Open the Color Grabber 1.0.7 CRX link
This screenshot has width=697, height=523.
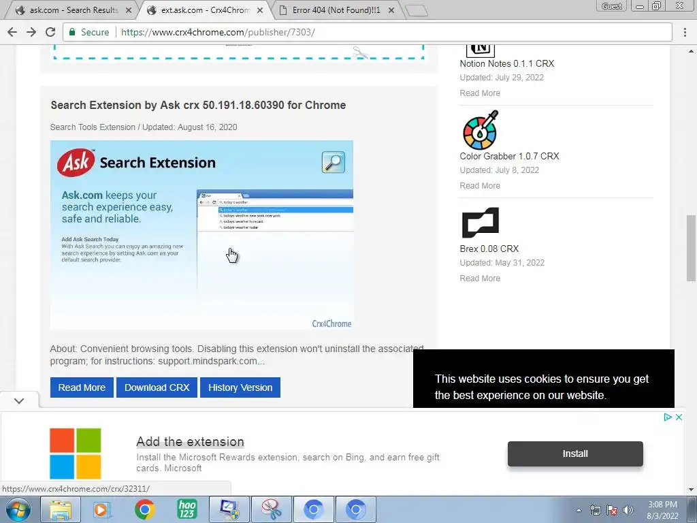pyautogui.click(x=509, y=156)
